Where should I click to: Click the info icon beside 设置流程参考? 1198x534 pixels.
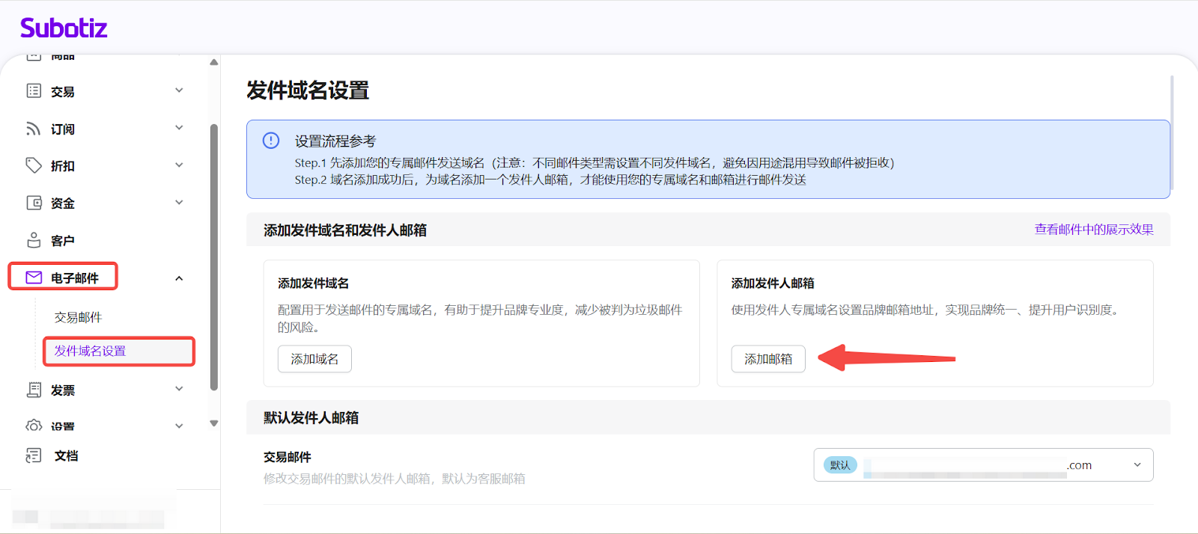271,141
